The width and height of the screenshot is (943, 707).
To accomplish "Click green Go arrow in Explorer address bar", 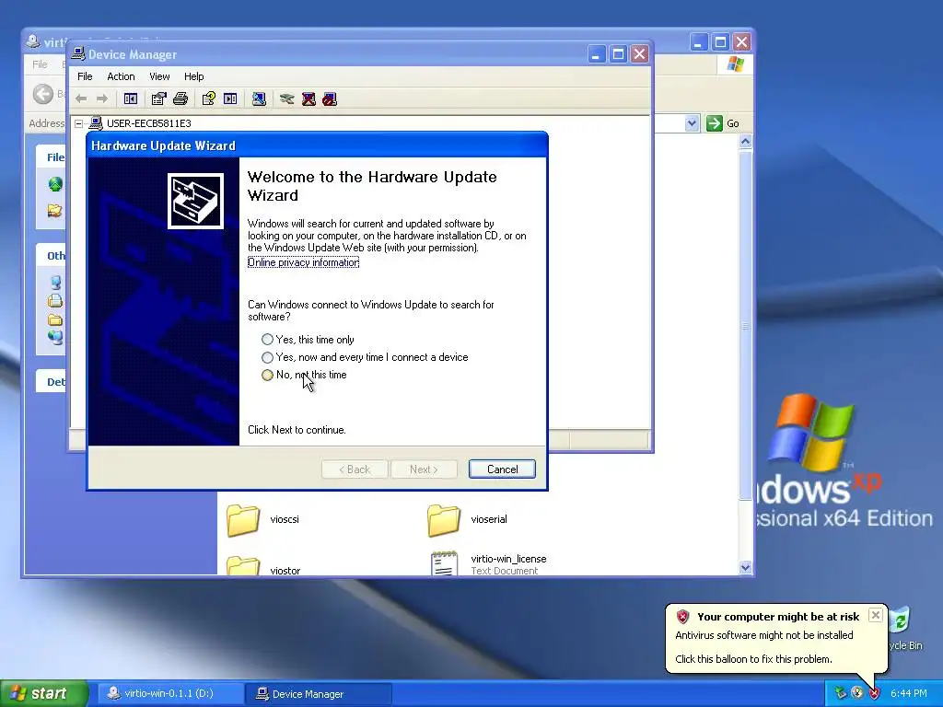I will 714,123.
